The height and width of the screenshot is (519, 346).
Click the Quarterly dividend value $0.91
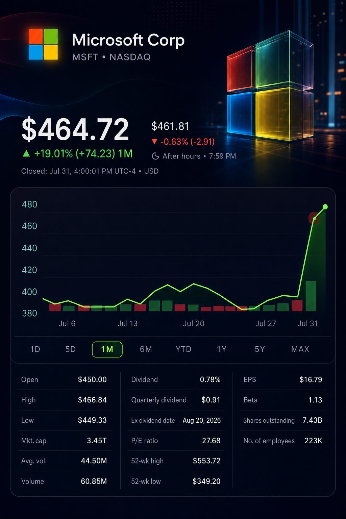211,400
